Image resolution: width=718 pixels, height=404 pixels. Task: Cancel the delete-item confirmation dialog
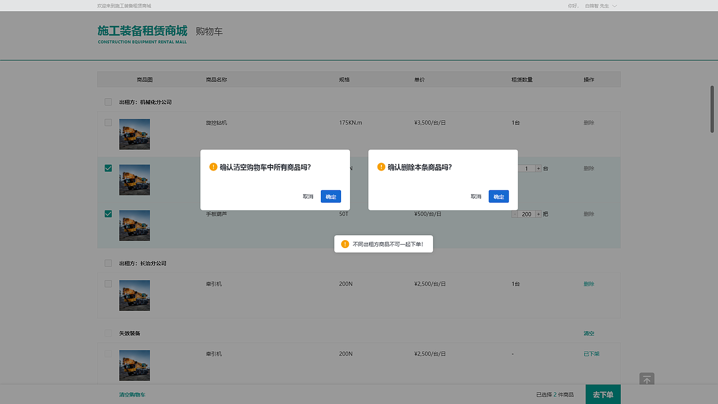coord(476,196)
